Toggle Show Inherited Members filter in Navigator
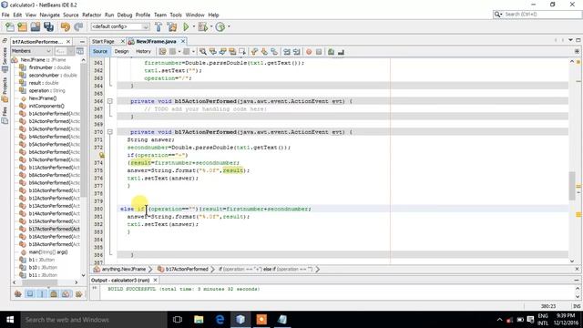Viewport: 583px width, 328px height. [18, 293]
